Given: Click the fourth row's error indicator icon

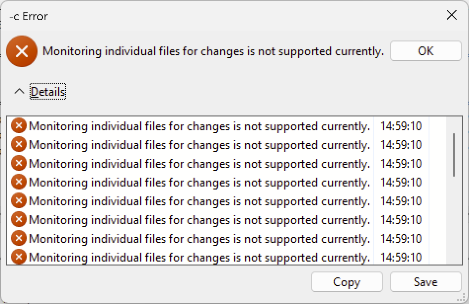Looking at the screenshot, I should pyautogui.click(x=18, y=182).
